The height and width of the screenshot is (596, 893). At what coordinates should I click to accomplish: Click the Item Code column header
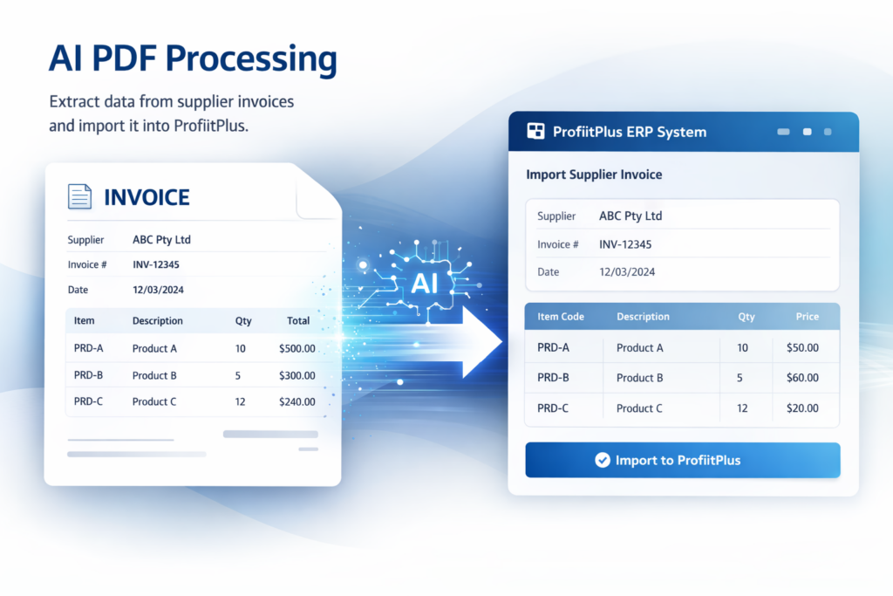click(561, 317)
